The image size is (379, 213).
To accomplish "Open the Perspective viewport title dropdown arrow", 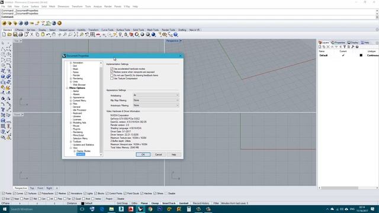I will click(181, 41).
